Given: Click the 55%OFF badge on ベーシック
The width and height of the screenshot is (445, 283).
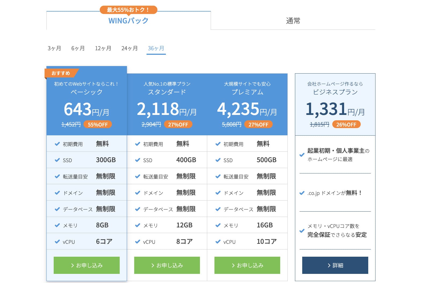Looking at the screenshot, I should tap(98, 125).
